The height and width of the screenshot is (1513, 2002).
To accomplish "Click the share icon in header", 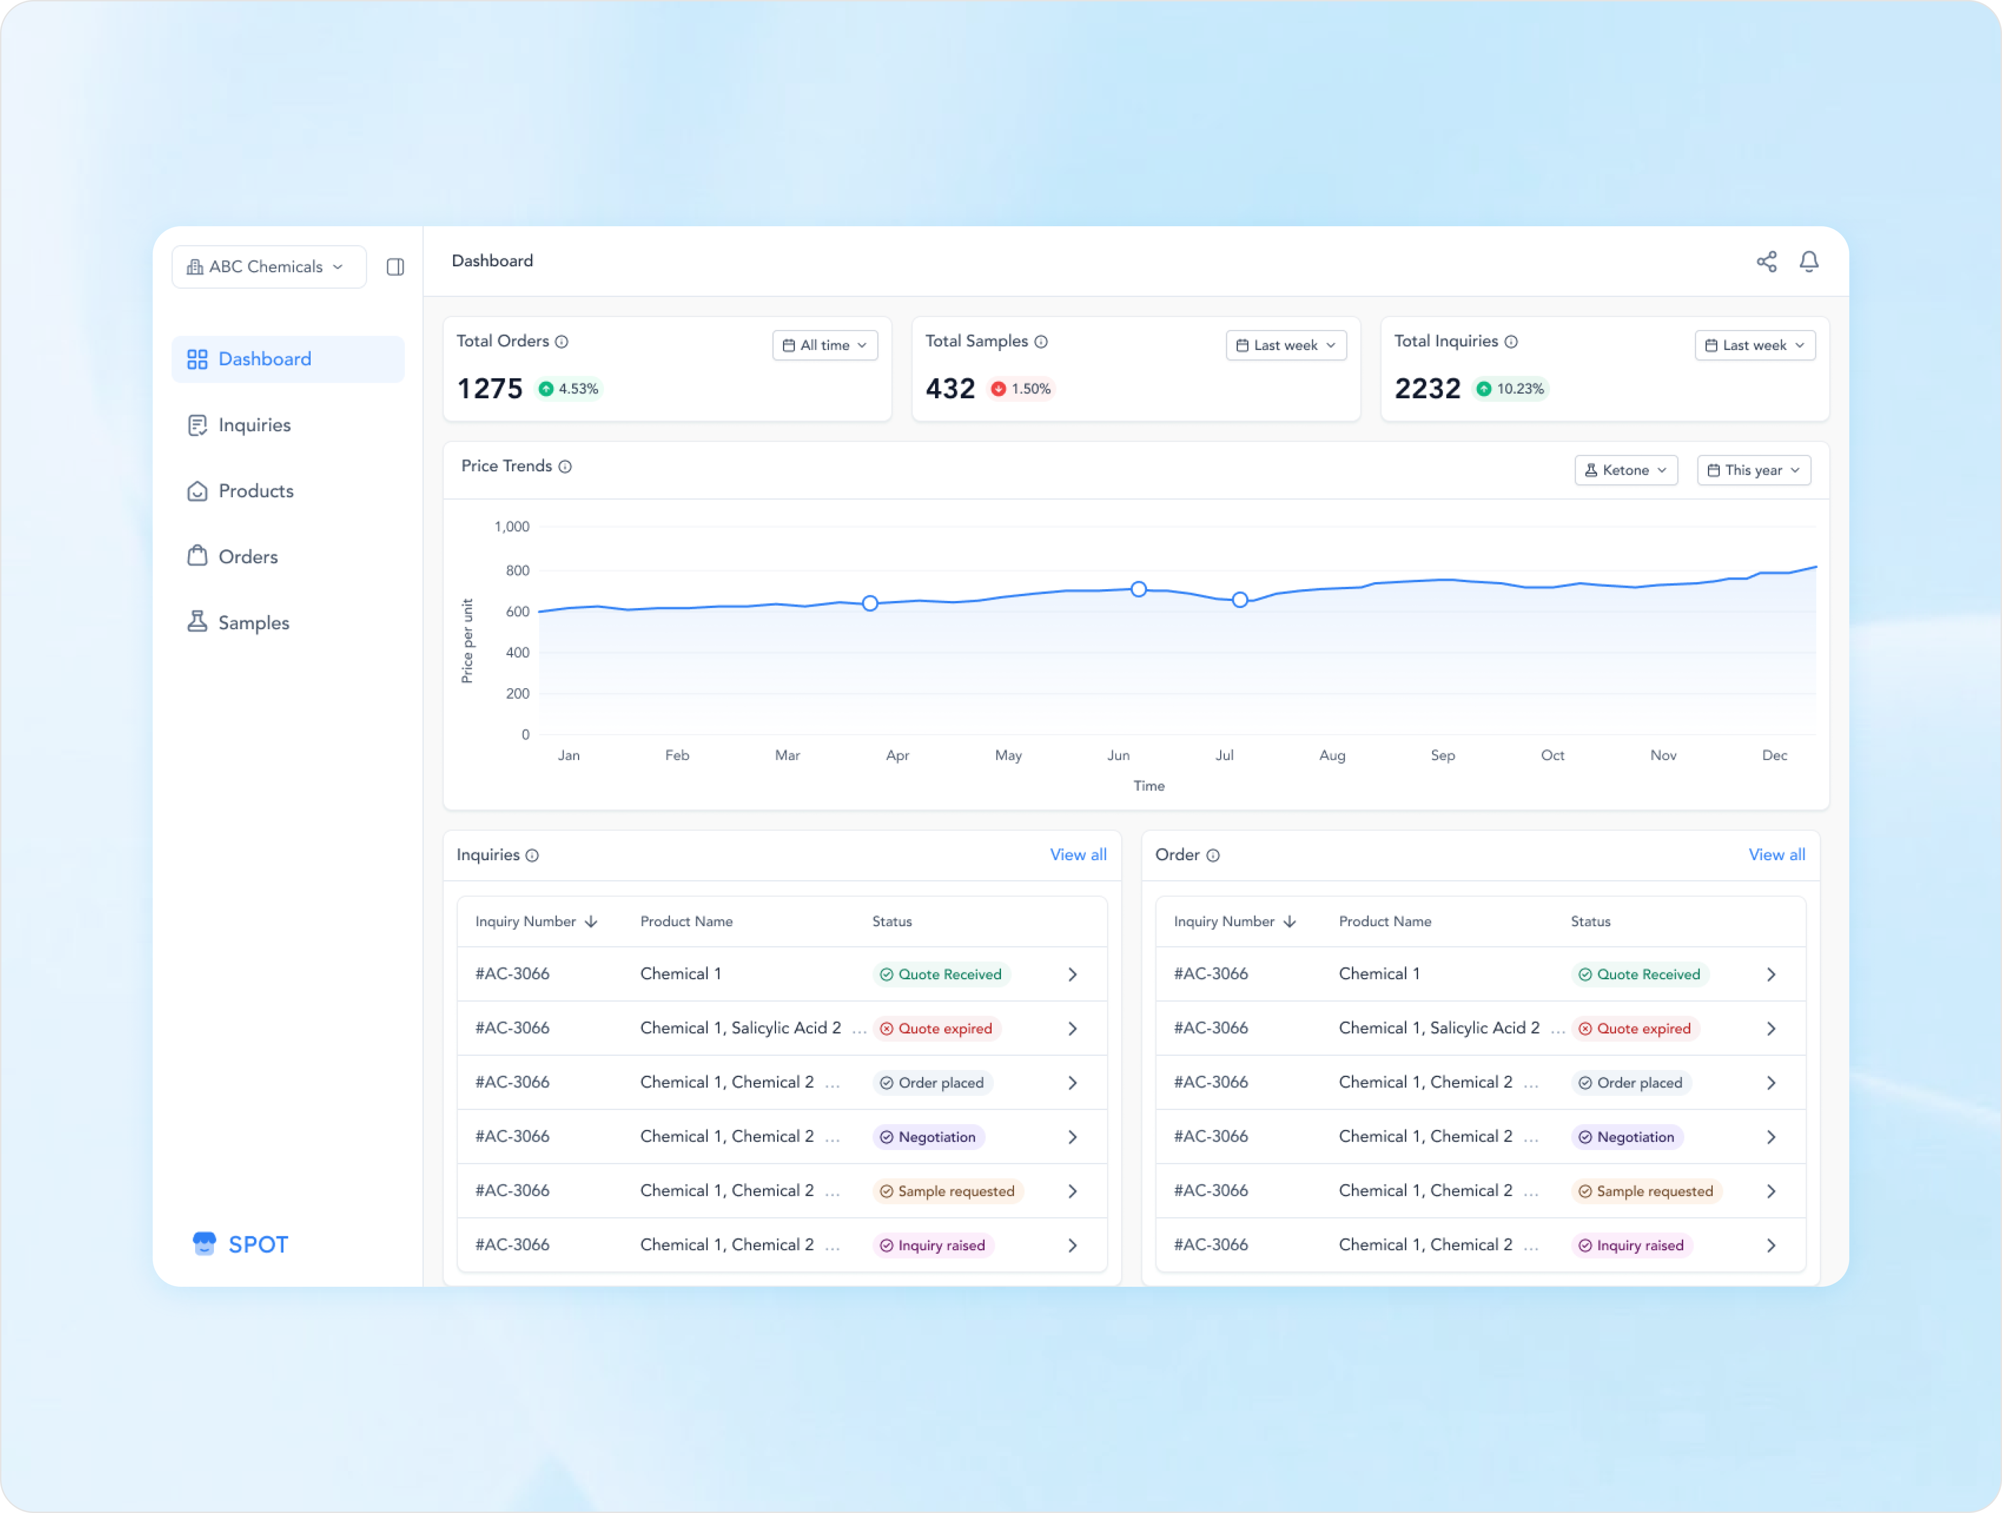I will point(1766,262).
